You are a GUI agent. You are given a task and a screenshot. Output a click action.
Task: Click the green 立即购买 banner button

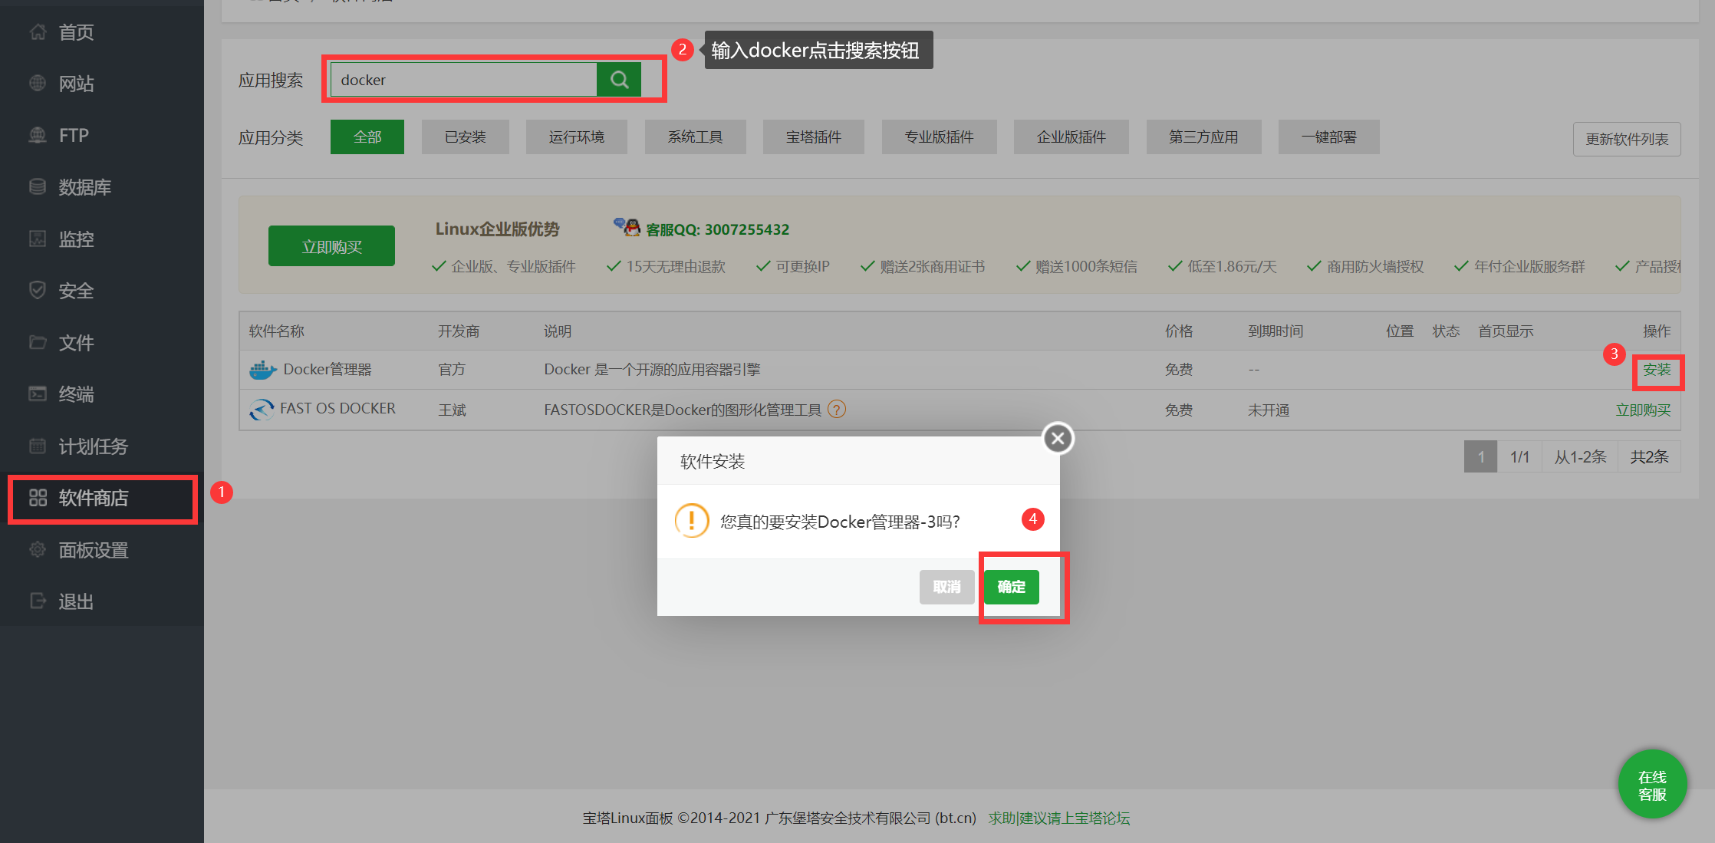pyautogui.click(x=331, y=246)
